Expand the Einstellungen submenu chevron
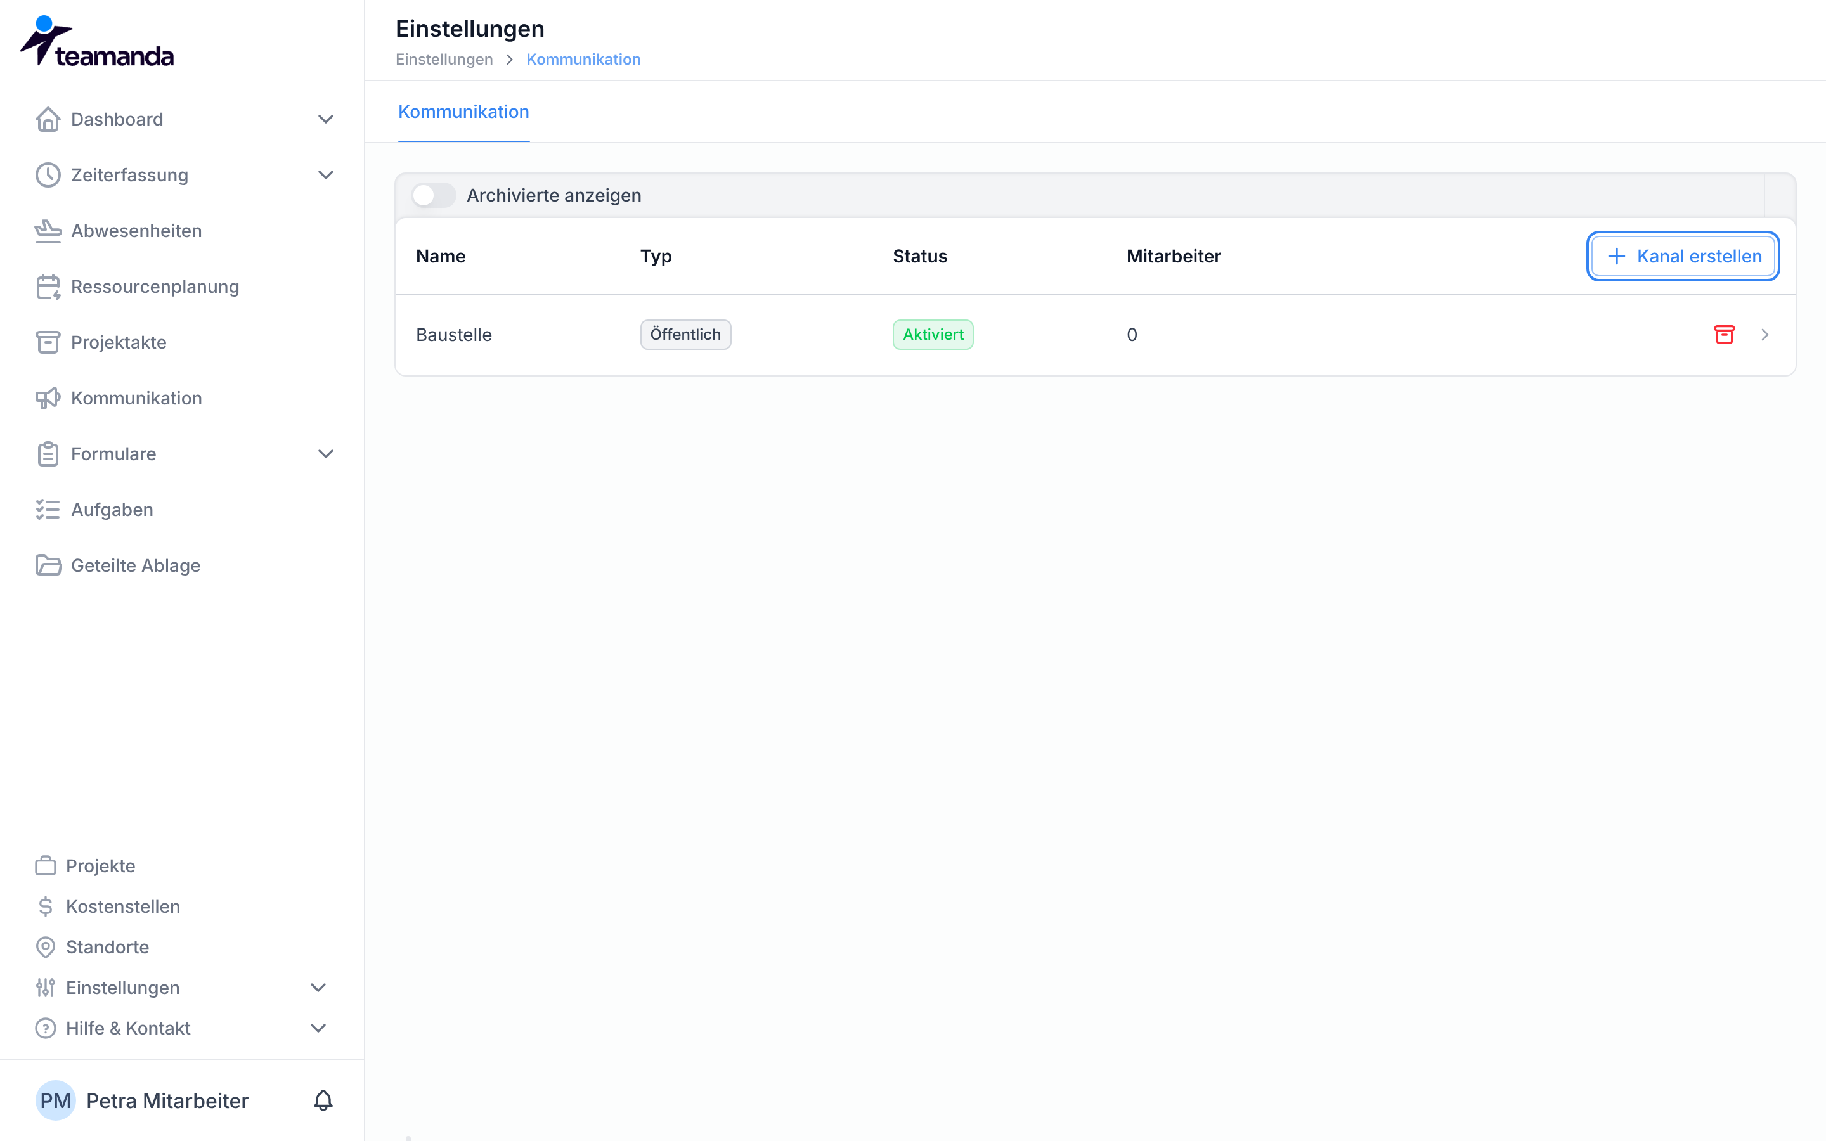1826x1141 pixels. click(x=318, y=988)
